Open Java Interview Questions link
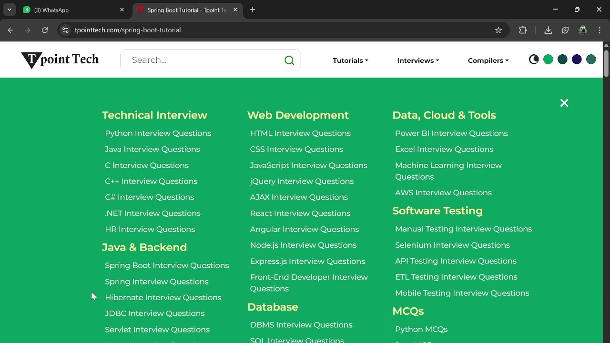 pyautogui.click(x=152, y=149)
